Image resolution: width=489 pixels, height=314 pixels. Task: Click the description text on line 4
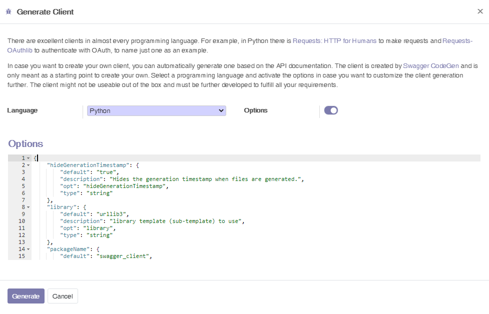[206, 179]
